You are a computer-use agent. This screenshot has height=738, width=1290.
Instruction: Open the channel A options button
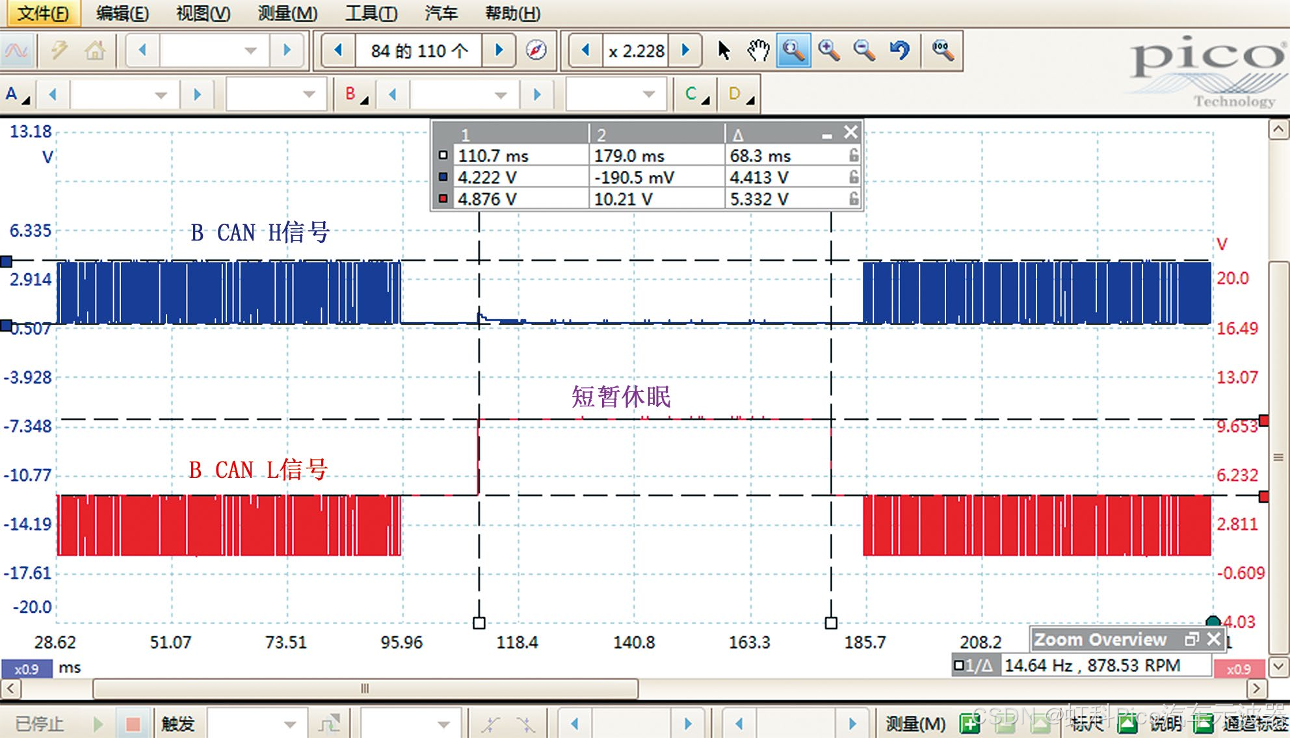[17, 95]
